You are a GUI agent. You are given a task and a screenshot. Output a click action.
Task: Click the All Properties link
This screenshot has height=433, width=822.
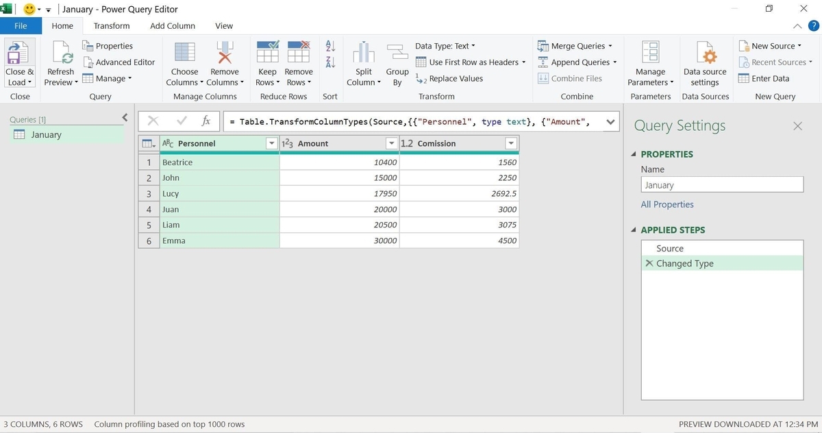667,204
